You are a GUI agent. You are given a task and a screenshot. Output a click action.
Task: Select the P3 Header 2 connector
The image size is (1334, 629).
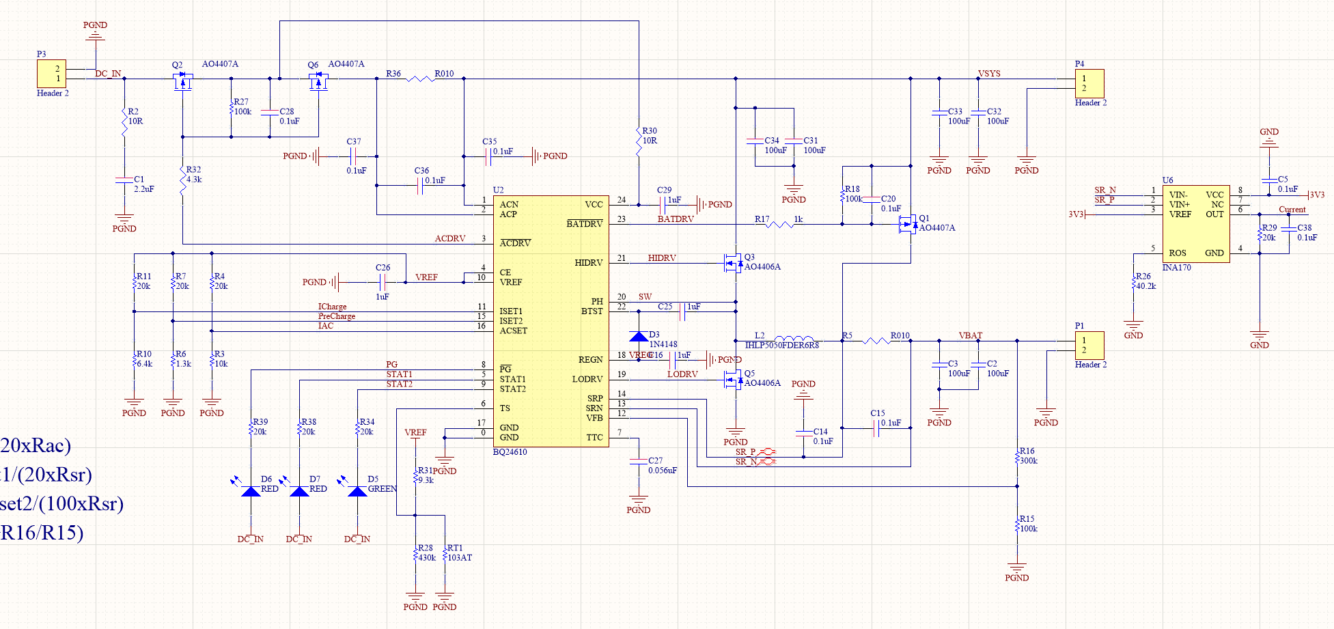point(51,74)
